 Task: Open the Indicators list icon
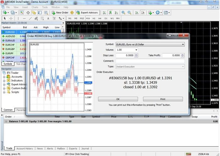(x=150, y=13)
